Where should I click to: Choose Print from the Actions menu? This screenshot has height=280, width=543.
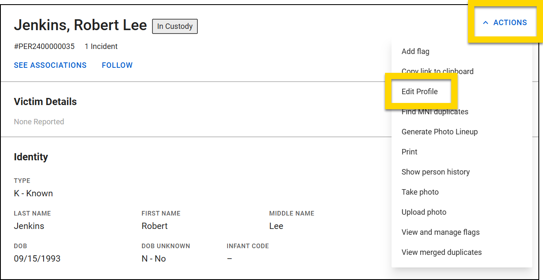[x=409, y=152]
